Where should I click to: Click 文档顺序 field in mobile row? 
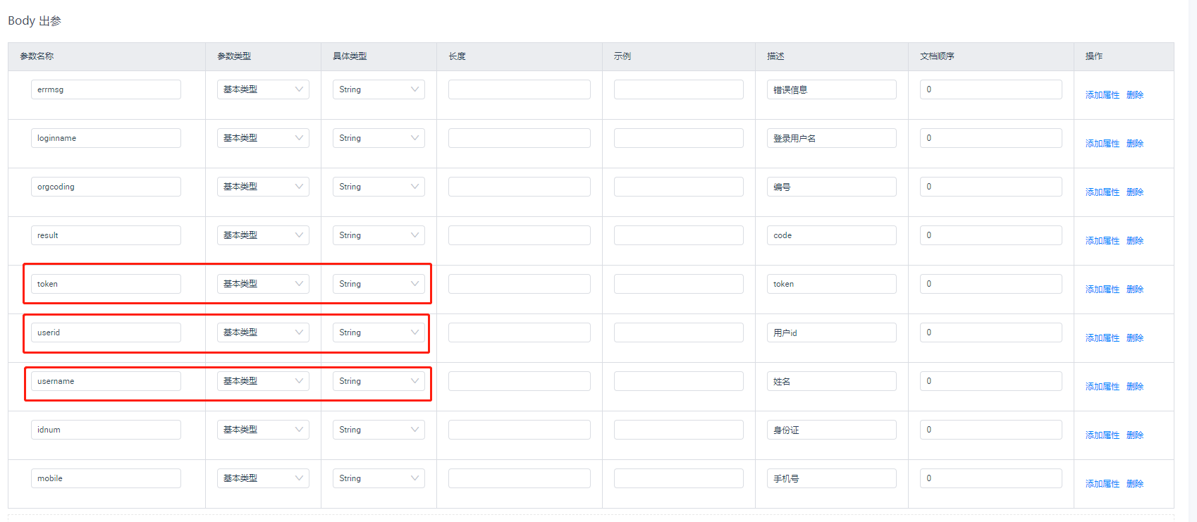(x=991, y=478)
